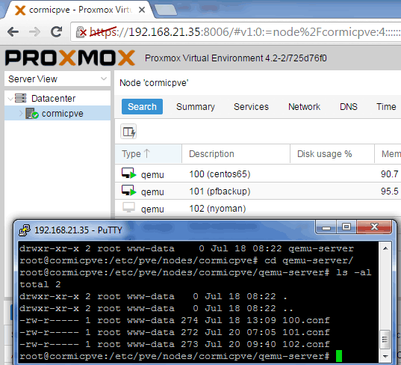Click the stopped VM icon for 102

128,207
